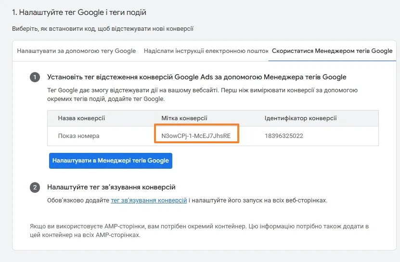Image resolution: width=400 pixels, height=262 pixels.
Task: Click subtitle 'Виберіть, як встановити код'
Action: tap(103, 28)
